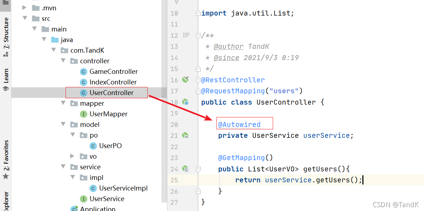Fold the import block at line 10
The width and height of the screenshot is (424, 211).
click(198, 13)
